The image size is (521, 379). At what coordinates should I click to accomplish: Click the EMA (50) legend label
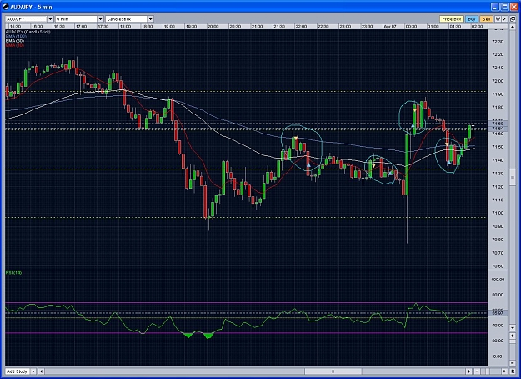pyautogui.click(x=15, y=41)
